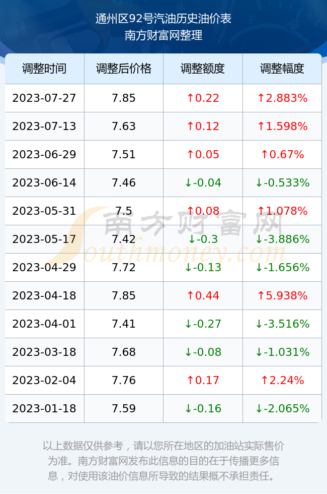Click the ↑5.938% percentage cell
Screen dimensions: 327x494
click(x=282, y=295)
